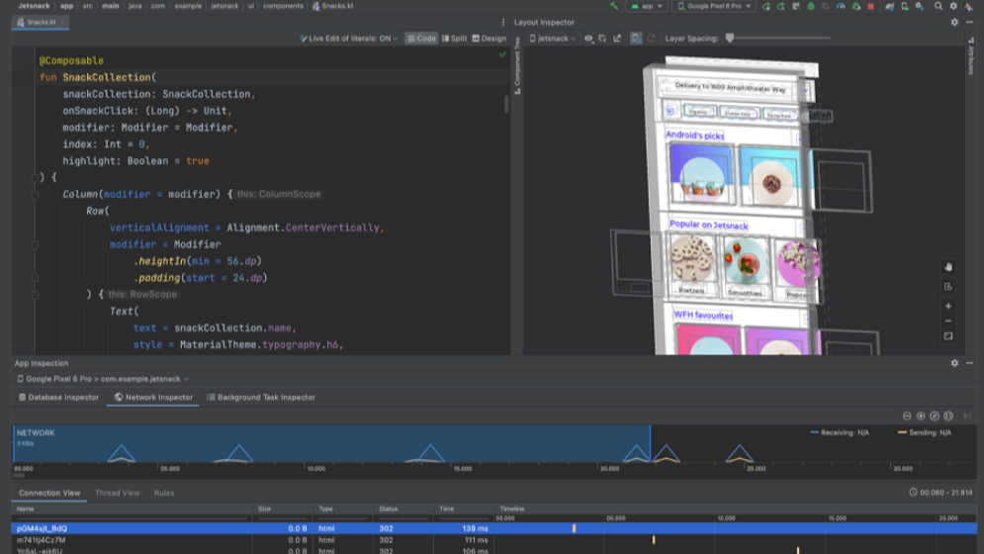Screen dimensions: 984x554
Task: Open Layout Inspector settings gear
Action: [954, 22]
